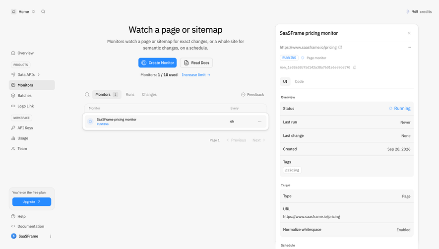Click the 968 credits text
Image resolution: width=439 pixels, height=249 pixels.
click(x=422, y=12)
